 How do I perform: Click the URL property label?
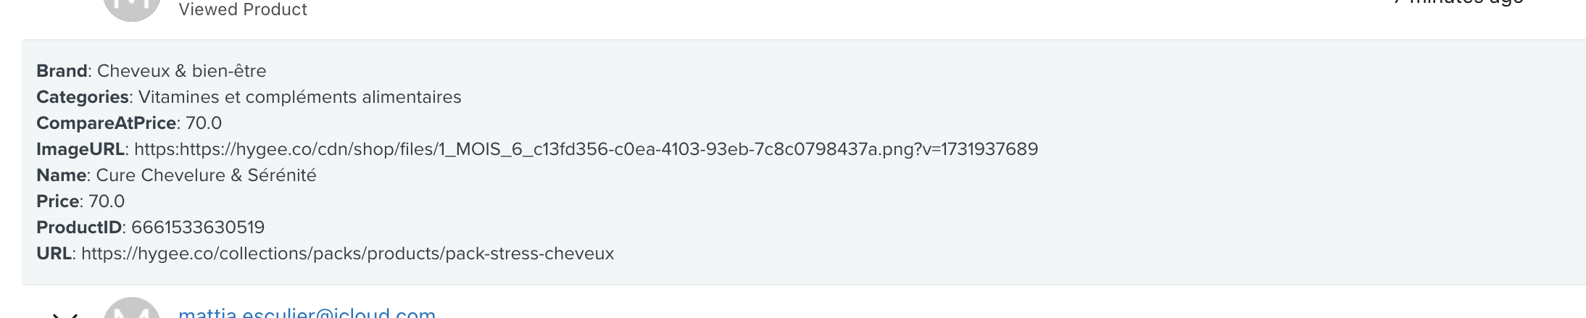coord(54,254)
